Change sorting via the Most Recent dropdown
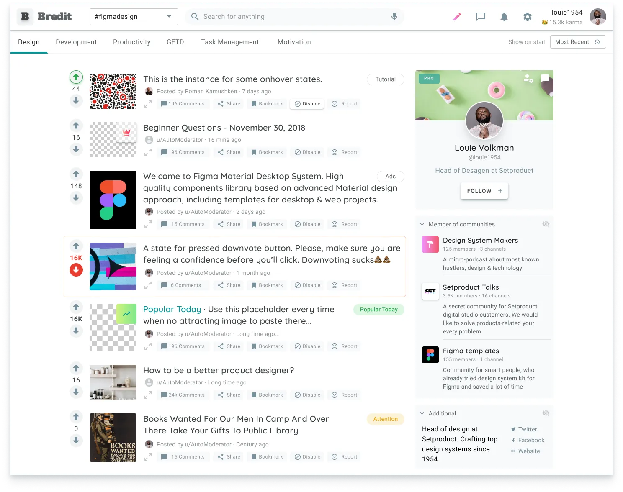 point(578,42)
